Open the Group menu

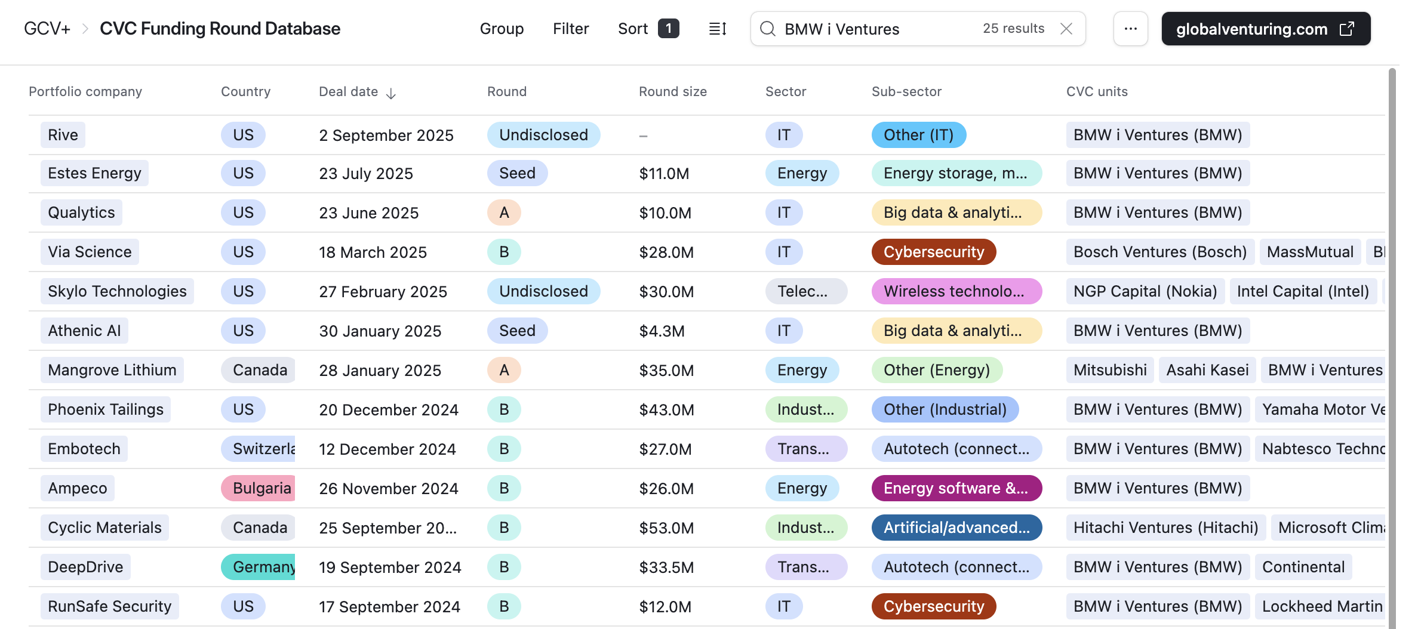pyautogui.click(x=502, y=29)
